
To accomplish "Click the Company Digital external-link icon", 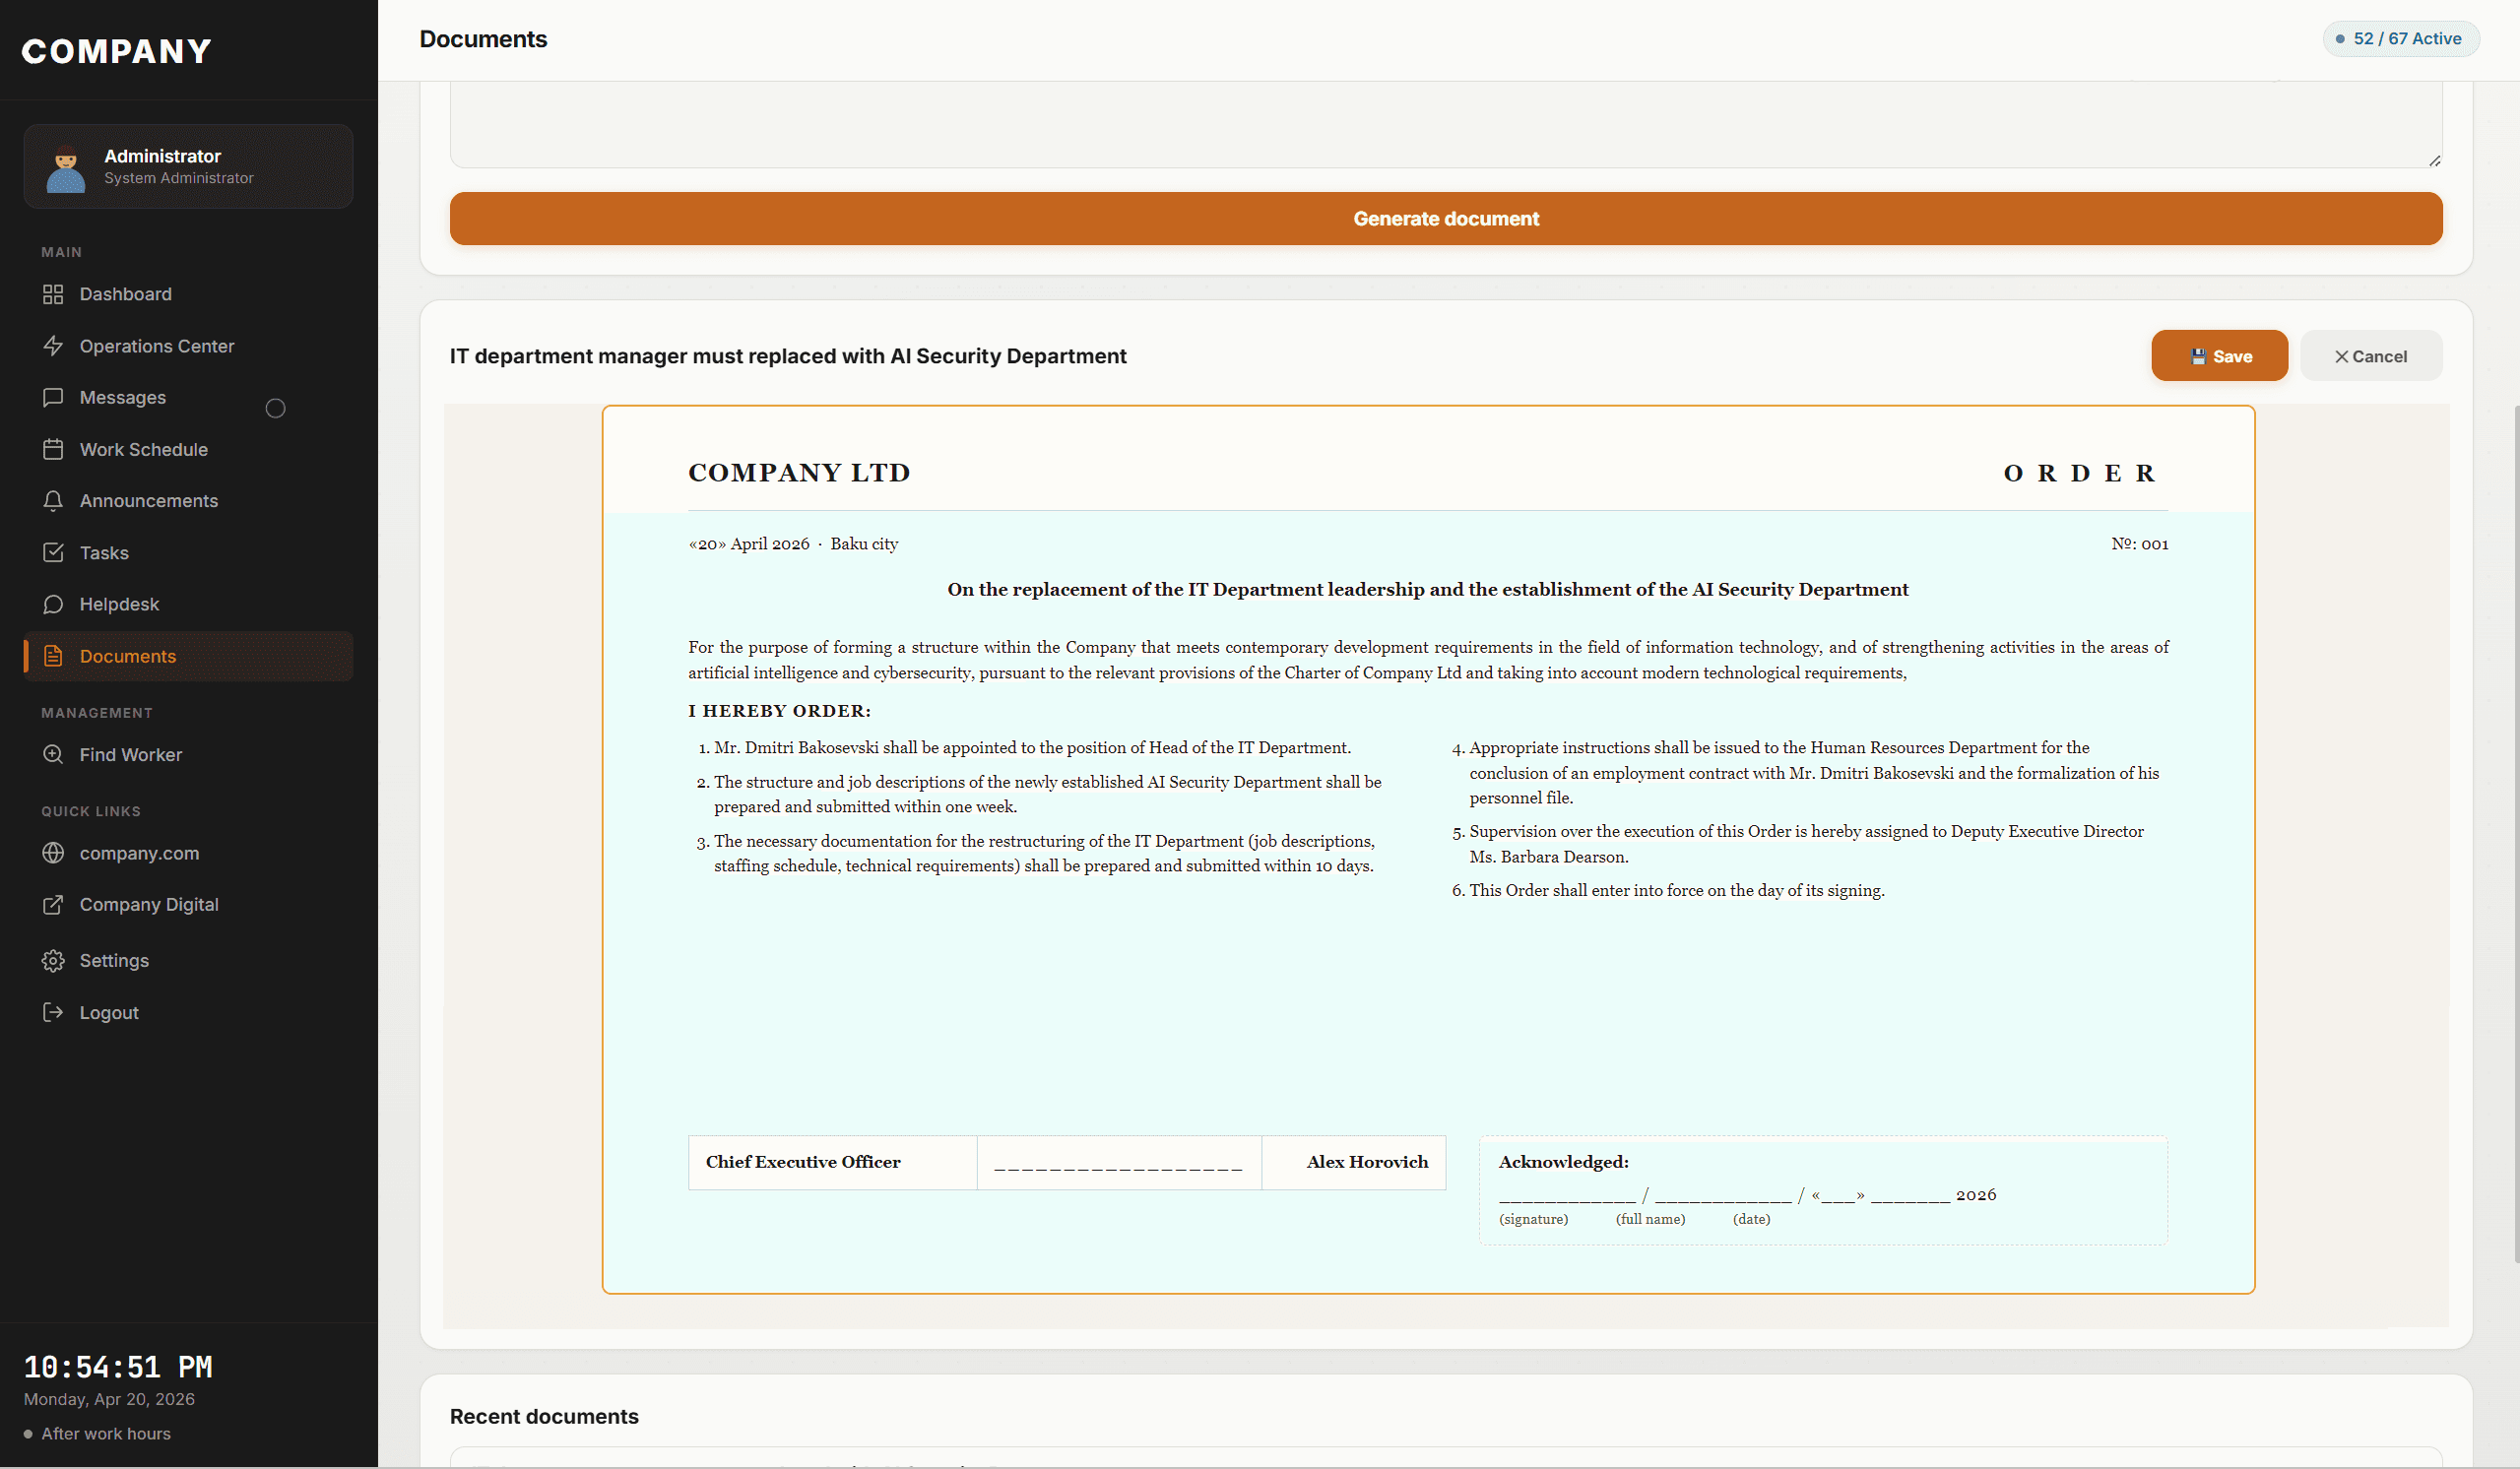I will (55, 904).
